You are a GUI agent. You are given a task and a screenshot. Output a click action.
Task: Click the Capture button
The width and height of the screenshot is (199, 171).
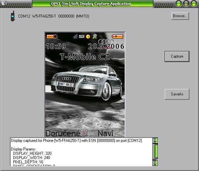pos(177,56)
